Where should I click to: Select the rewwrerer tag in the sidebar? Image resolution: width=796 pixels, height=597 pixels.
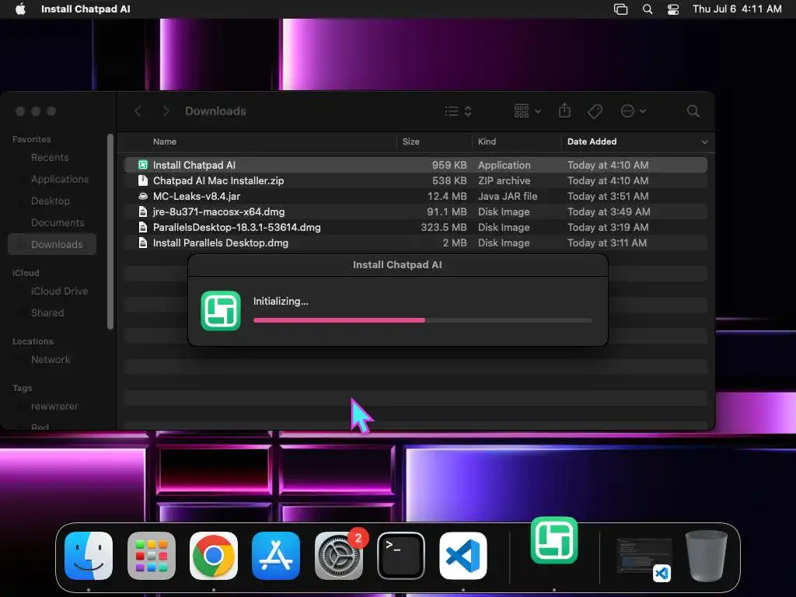click(54, 407)
